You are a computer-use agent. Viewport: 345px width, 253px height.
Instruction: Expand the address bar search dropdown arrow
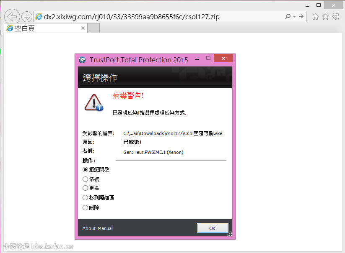click(x=294, y=17)
